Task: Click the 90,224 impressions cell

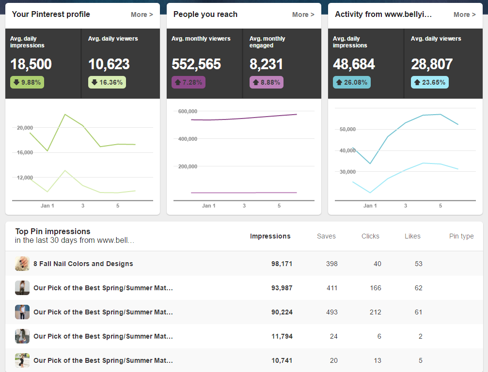Action: pos(282,312)
